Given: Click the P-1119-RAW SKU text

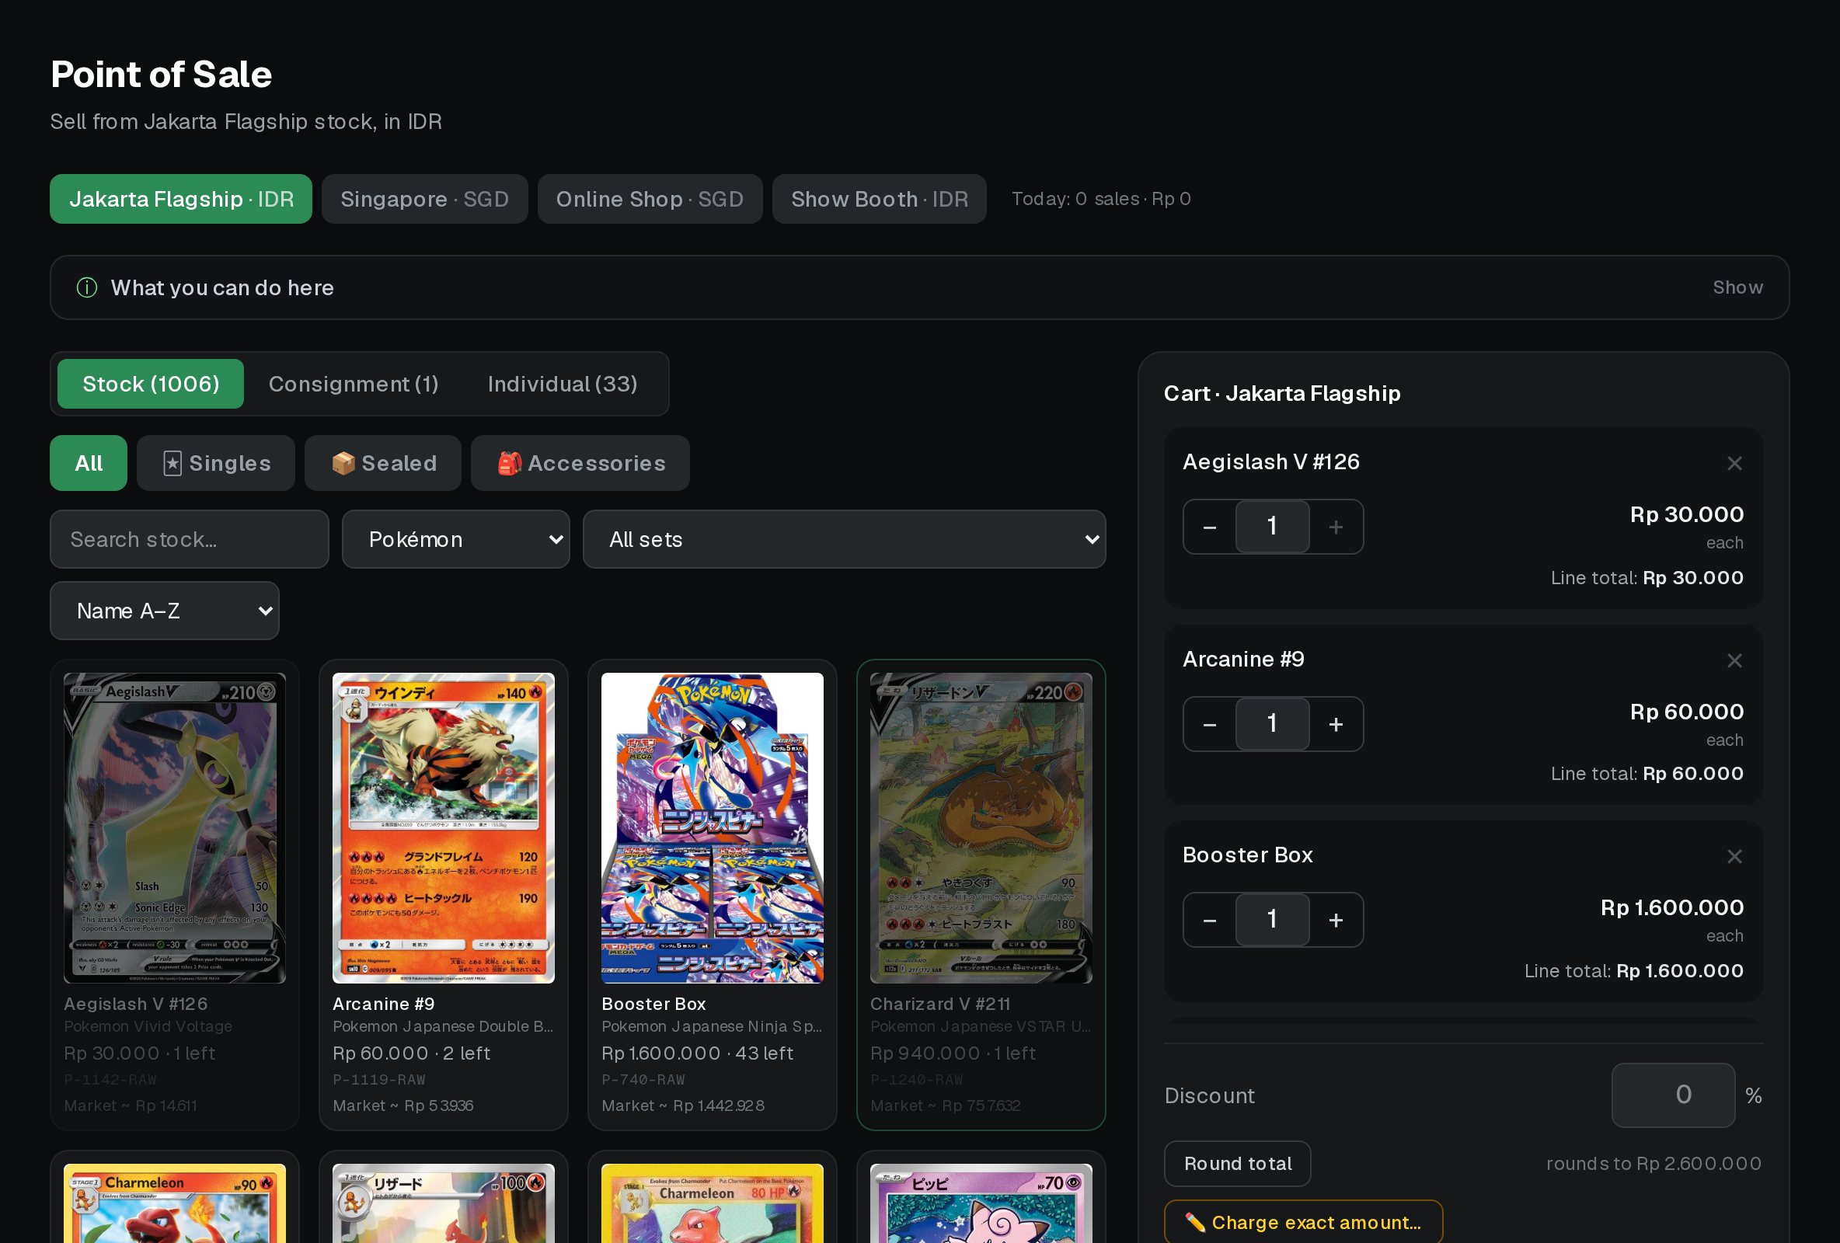Looking at the screenshot, I should click(x=378, y=1079).
